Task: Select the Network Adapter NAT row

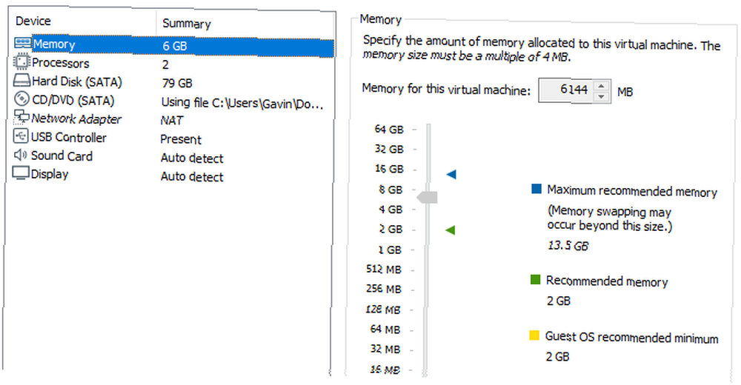Action: point(169,119)
